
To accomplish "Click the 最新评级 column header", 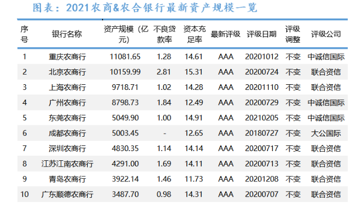I will tap(225, 34).
